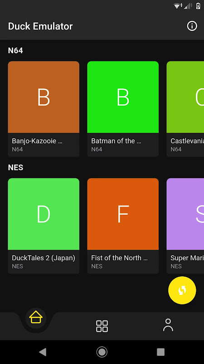
Task: Open the Banjo-Kazooie game cover
Action: (x=44, y=97)
